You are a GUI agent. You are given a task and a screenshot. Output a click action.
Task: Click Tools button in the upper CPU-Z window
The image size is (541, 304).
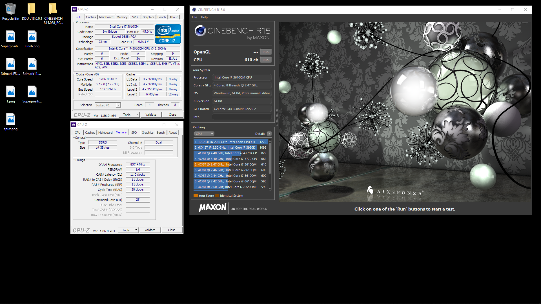click(127, 115)
